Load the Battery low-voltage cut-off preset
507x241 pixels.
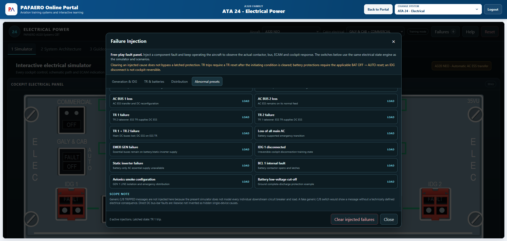tap(390, 182)
